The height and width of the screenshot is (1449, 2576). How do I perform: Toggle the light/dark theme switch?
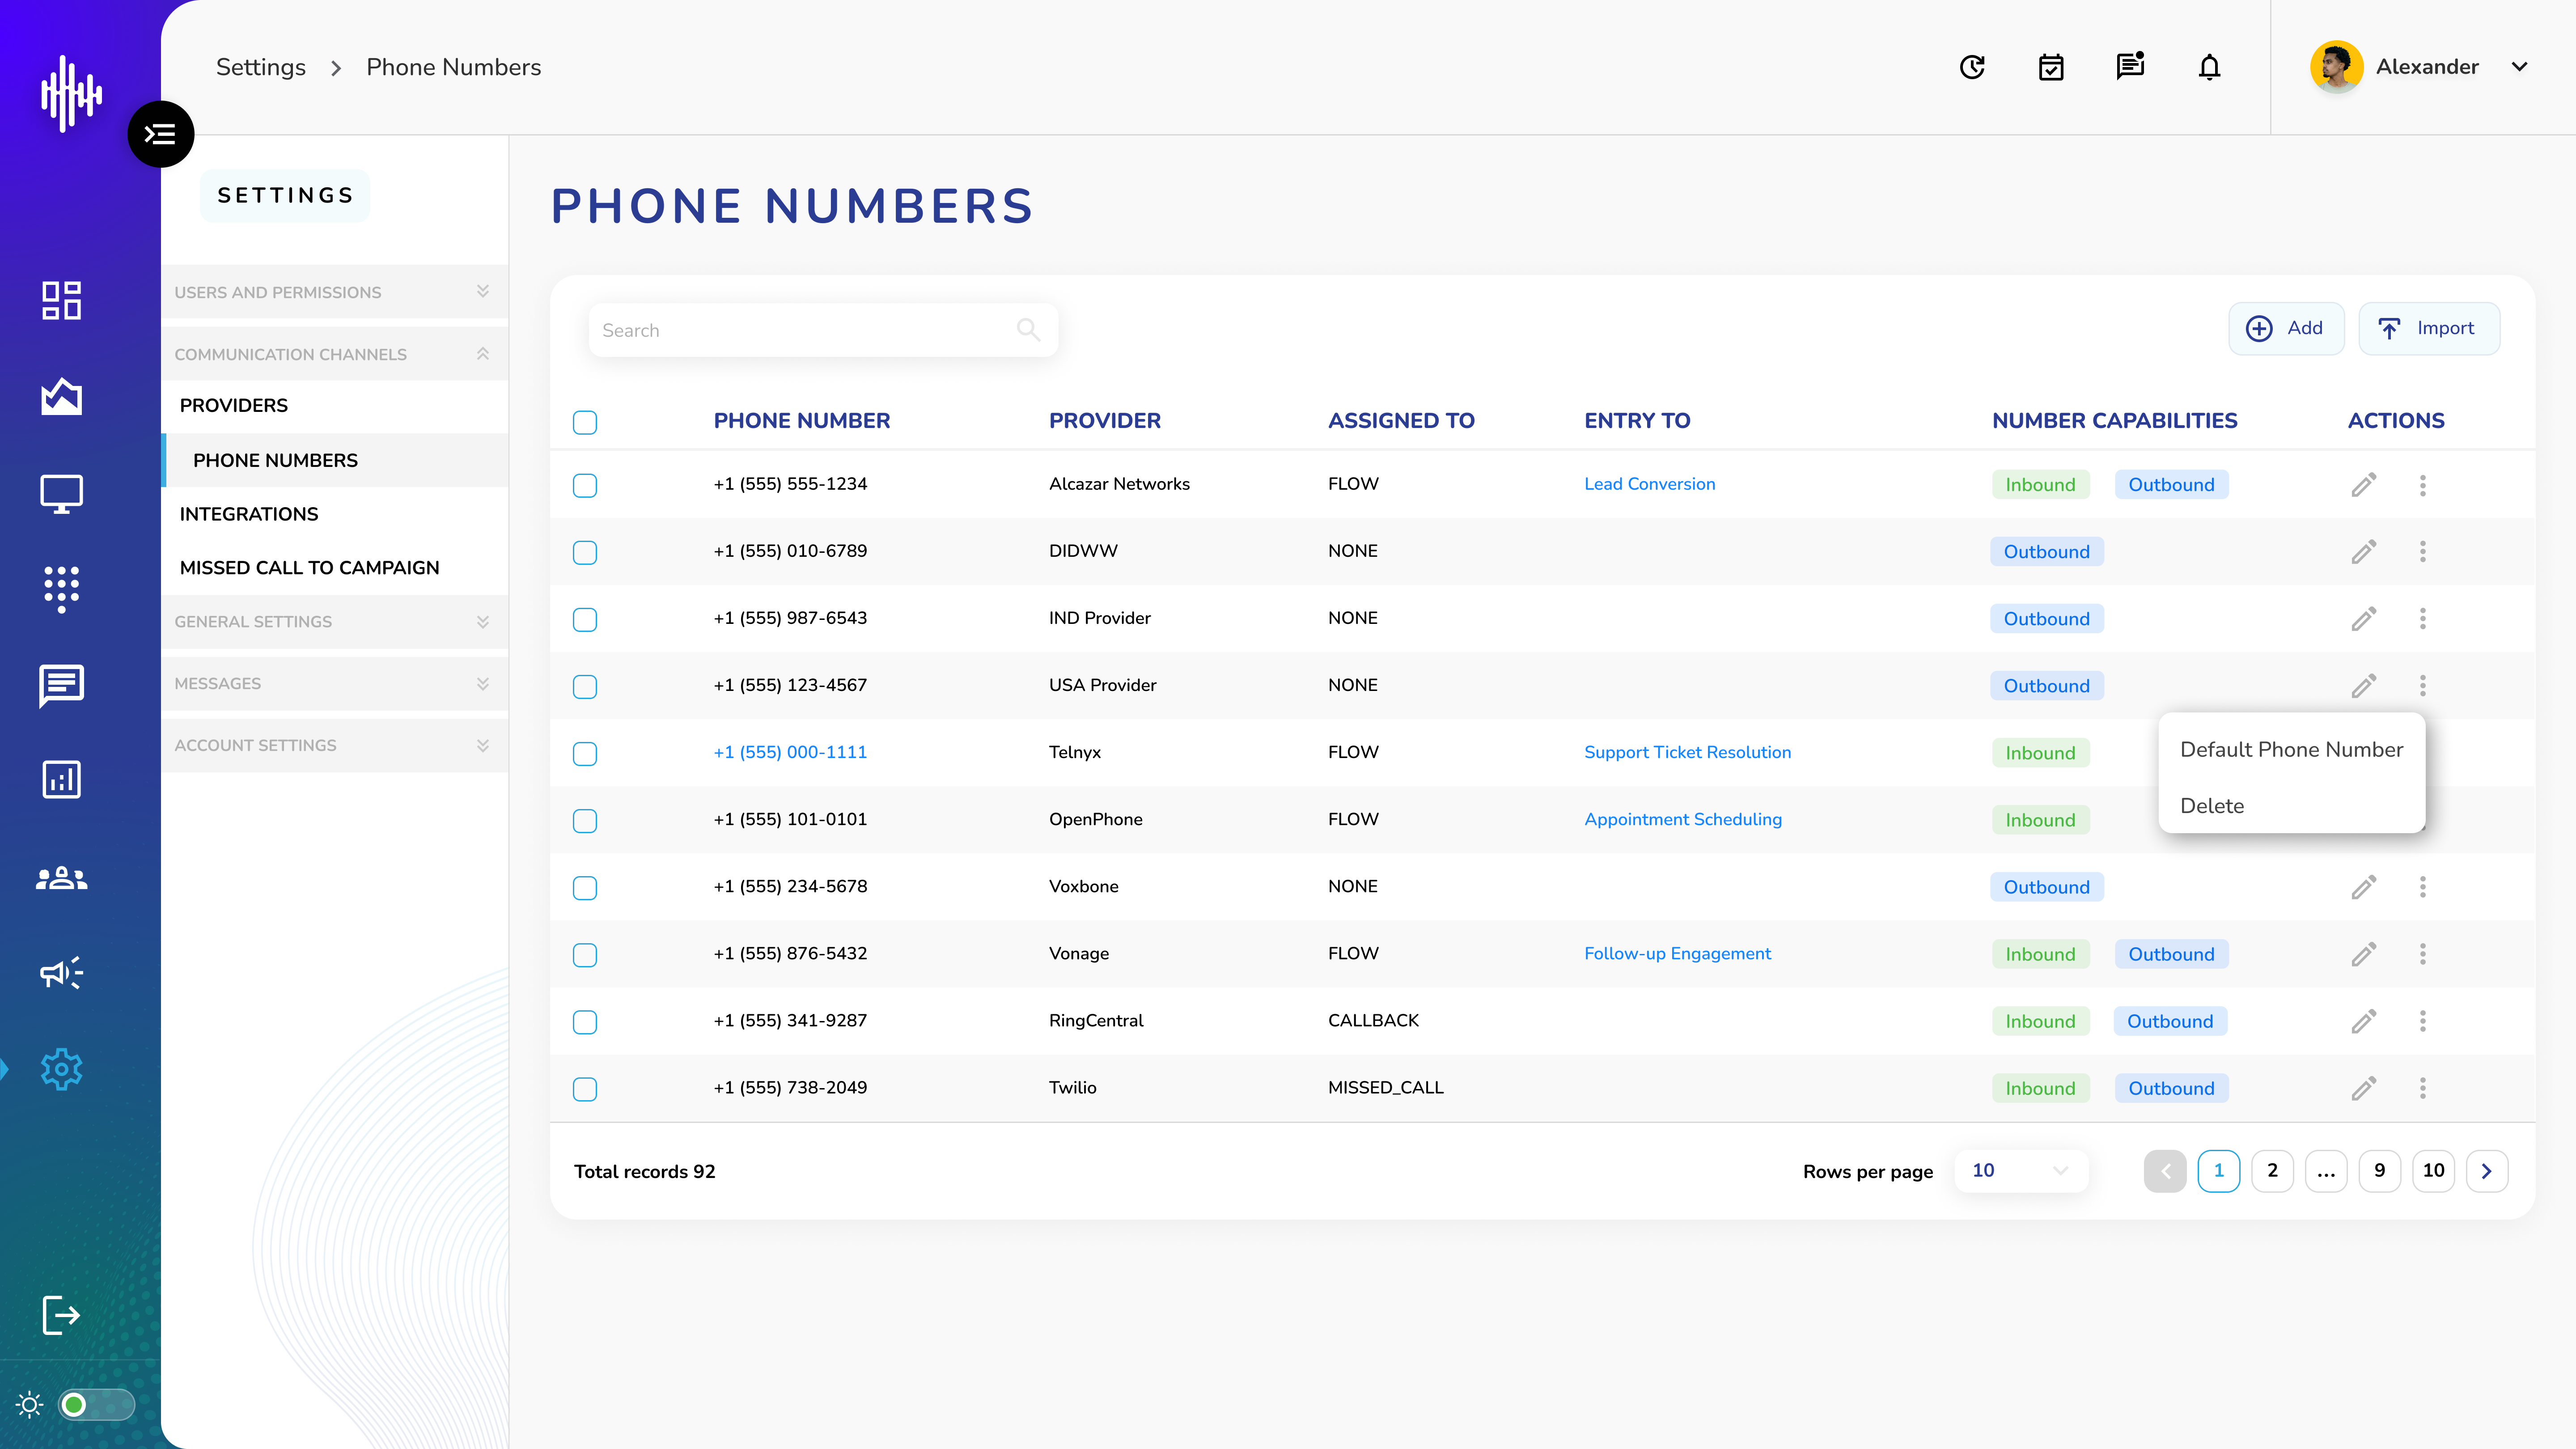coord(96,1405)
